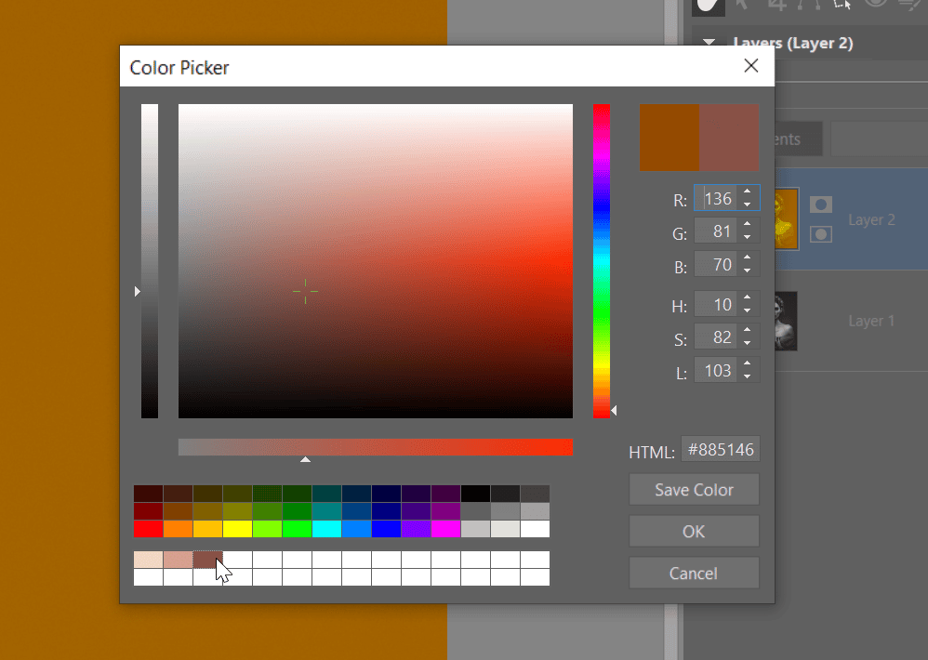
Task: Increase the L value with the up arrow
Action: [x=748, y=365]
